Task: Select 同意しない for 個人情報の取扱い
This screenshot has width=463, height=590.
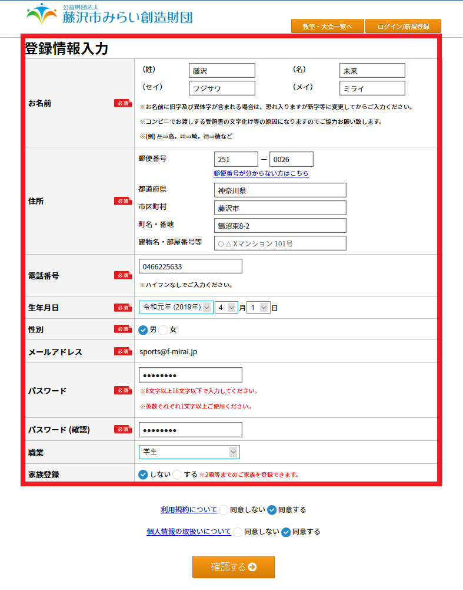Action: click(238, 532)
